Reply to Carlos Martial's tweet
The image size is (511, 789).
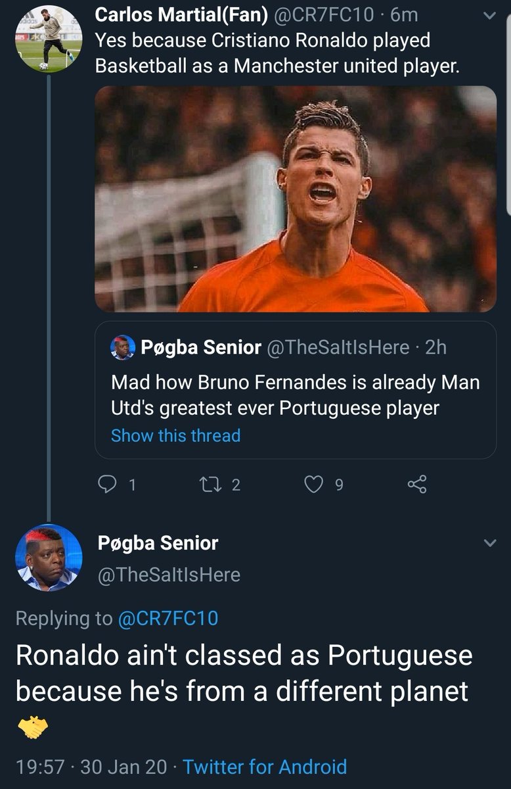(108, 485)
